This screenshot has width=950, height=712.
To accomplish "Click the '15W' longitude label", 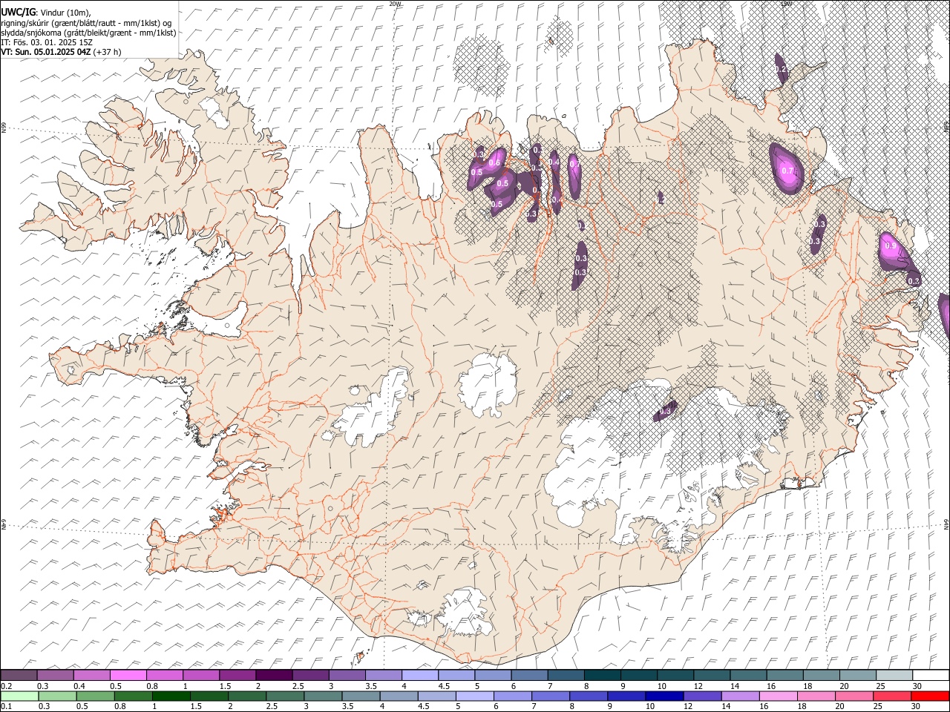I will pyautogui.click(x=786, y=4).
